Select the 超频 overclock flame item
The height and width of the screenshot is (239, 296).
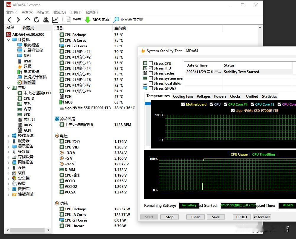25,66
